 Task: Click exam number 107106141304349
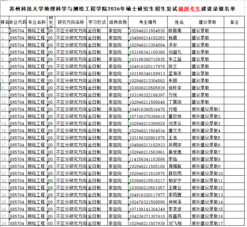pyautogui.click(x=148, y=209)
